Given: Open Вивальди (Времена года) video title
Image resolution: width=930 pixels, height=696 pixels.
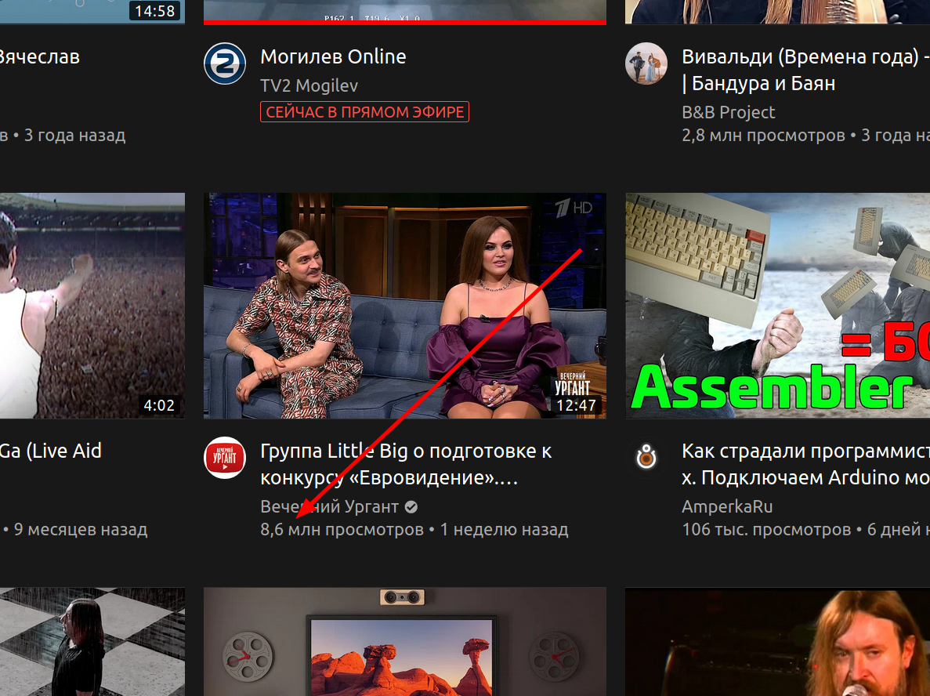Looking at the screenshot, I should point(805,70).
